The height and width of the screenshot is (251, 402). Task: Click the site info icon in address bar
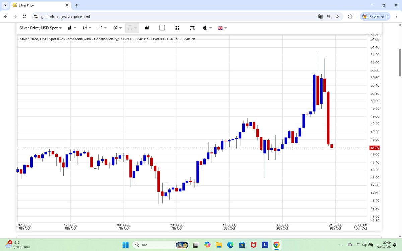(36, 16)
